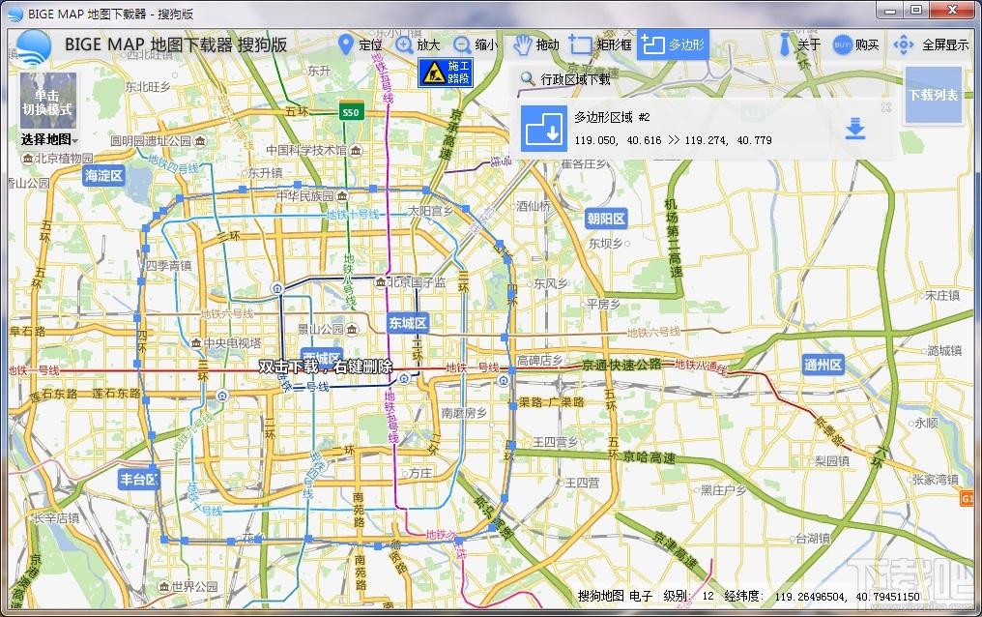Viewport: 982px width, 617px height.
Task: Select the 矩形框 rectangle selection tool
Action: click(601, 44)
